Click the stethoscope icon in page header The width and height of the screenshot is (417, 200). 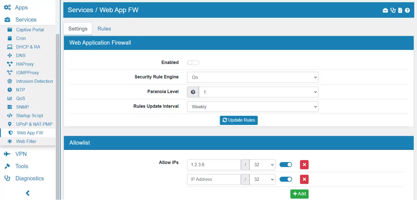pos(393,10)
